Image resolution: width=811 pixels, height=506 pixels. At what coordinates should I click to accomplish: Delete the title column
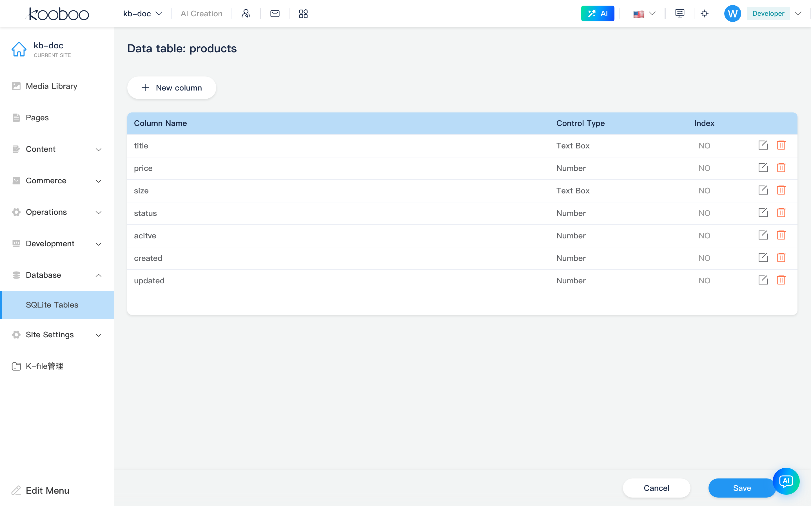point(781,145)
